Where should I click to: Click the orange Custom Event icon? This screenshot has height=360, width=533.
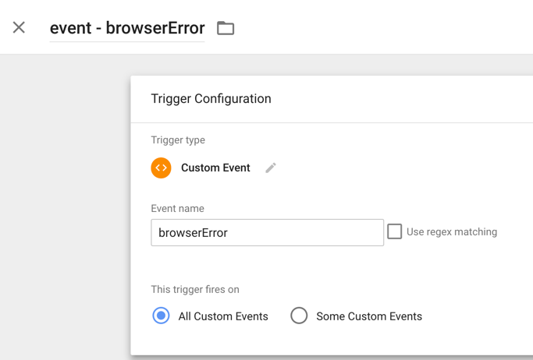[161, 168]
